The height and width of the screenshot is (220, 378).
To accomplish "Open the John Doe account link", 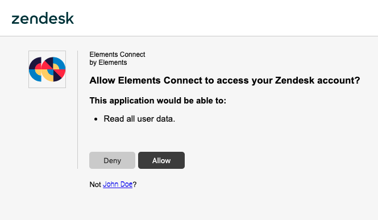I will tap(118, 184).
